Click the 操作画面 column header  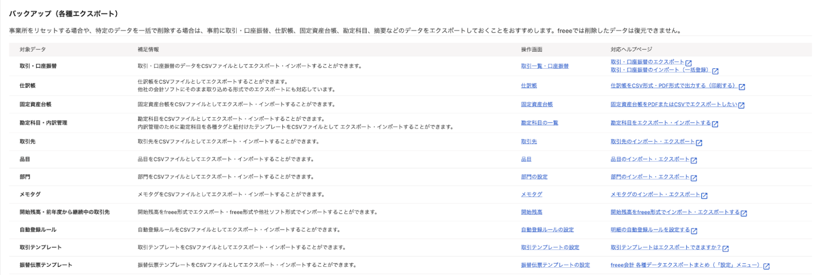click(532, 49)
